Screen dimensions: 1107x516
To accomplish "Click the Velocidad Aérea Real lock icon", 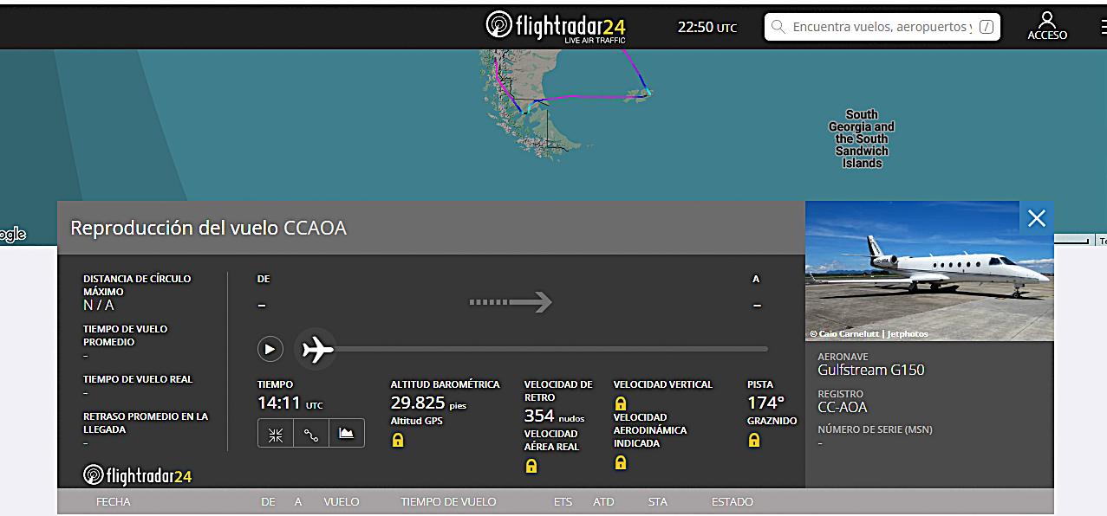I will (x=531, y=466).
